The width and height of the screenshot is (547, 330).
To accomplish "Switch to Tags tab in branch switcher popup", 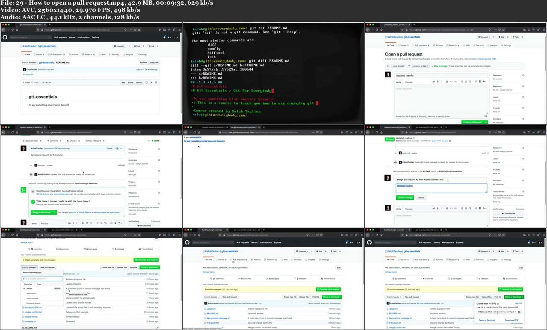I will coord(39,284).
